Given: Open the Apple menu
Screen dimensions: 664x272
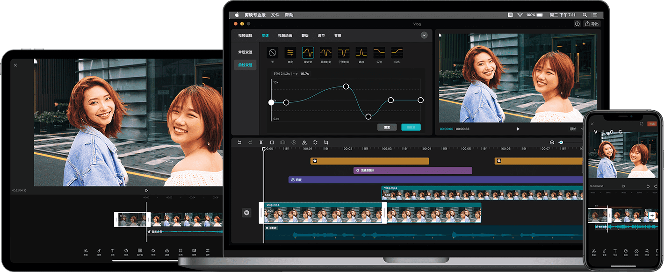Looking at the screenshot, I should click(x=237, y=15).
